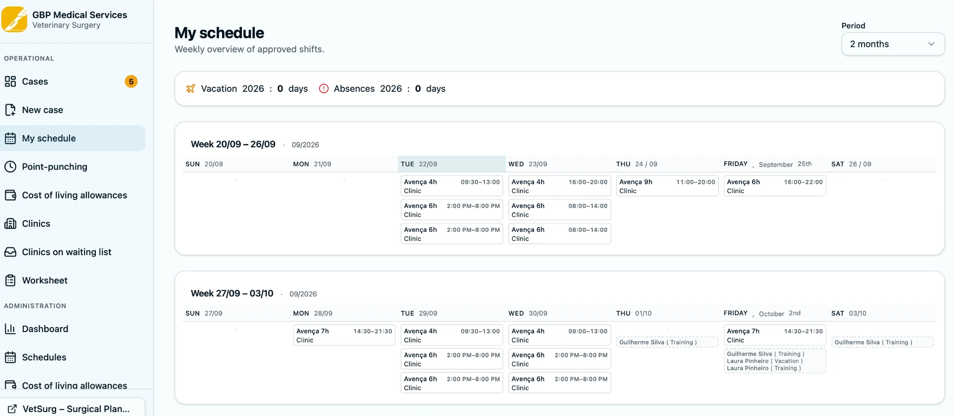This screenshot has width=954, height=416.
Task: Click the My schedule calendar icon
Action: click(10, 139)
